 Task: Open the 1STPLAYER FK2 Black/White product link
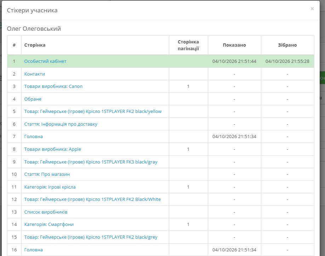(x=92, y=200)
